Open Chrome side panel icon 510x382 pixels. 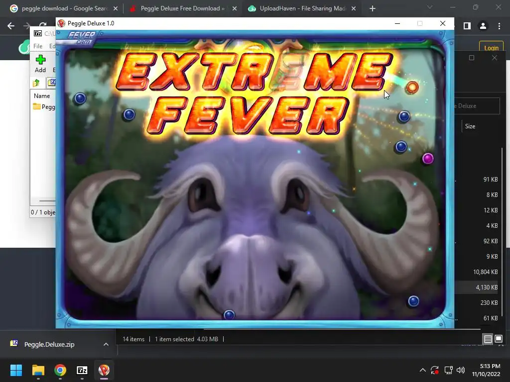[x=467, y=26]
